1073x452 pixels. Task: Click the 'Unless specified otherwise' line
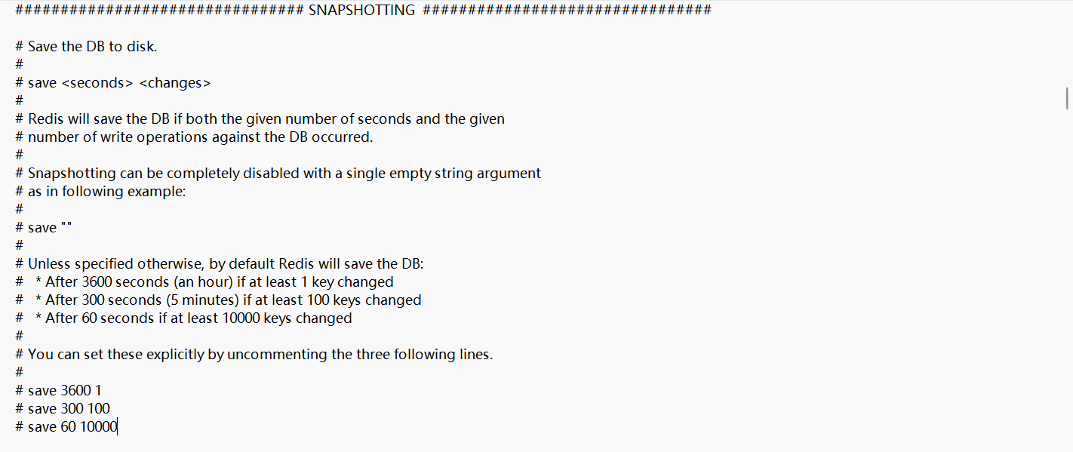pyautogui.click(x=220, y=263)
